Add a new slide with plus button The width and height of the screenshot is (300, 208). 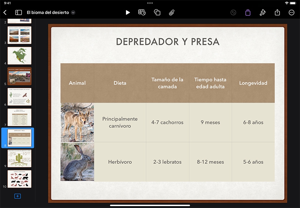pos(18,196)
